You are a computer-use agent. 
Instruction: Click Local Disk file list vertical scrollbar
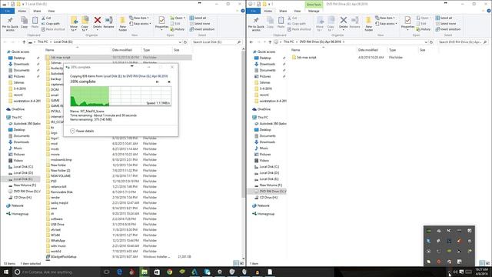tap(244, 125)
